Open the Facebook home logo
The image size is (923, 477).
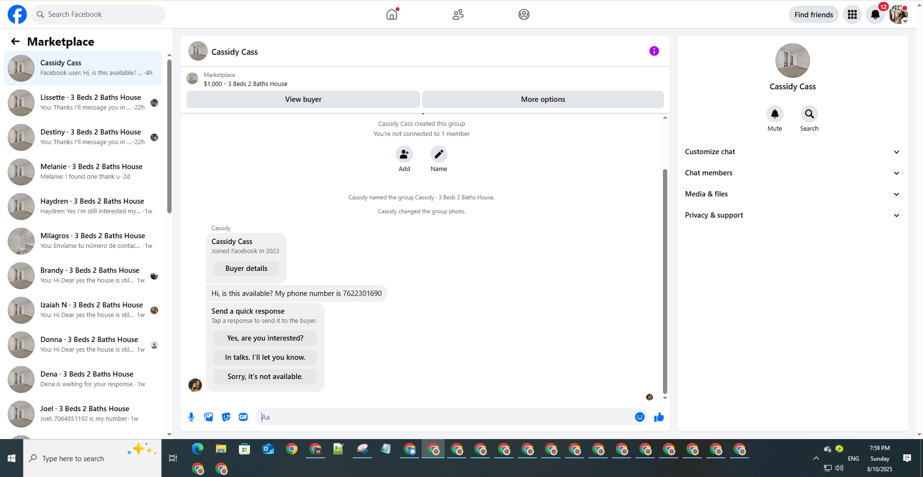[17, 14]
